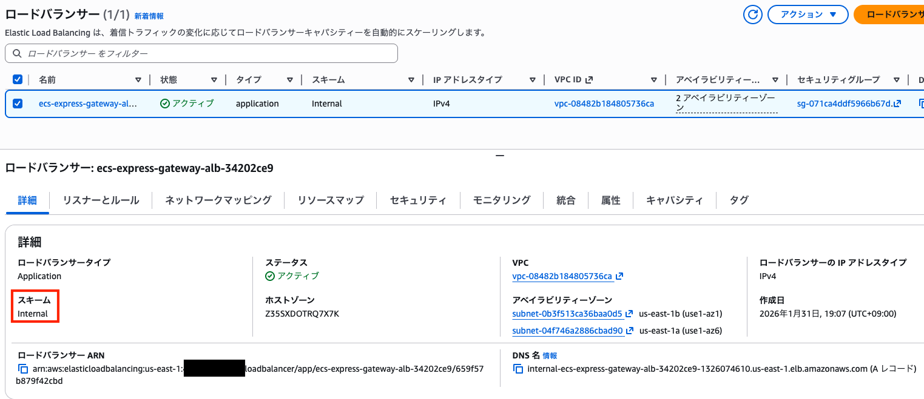924x399 pixels.
Task: Copy the DNS name internal-ecs-express-gateway-alb
Action: [518, 368]
